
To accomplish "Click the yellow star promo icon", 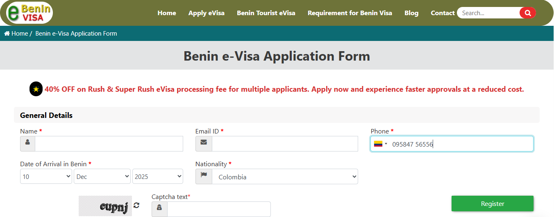I will tap(36, 89).
